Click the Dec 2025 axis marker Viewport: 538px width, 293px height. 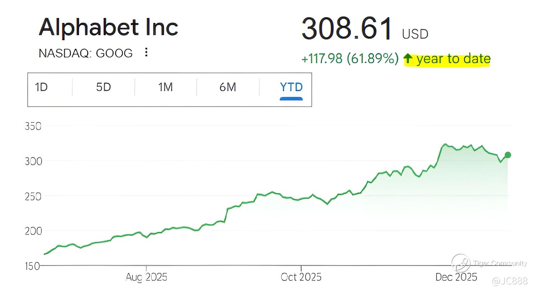click(x=456, y=277)
